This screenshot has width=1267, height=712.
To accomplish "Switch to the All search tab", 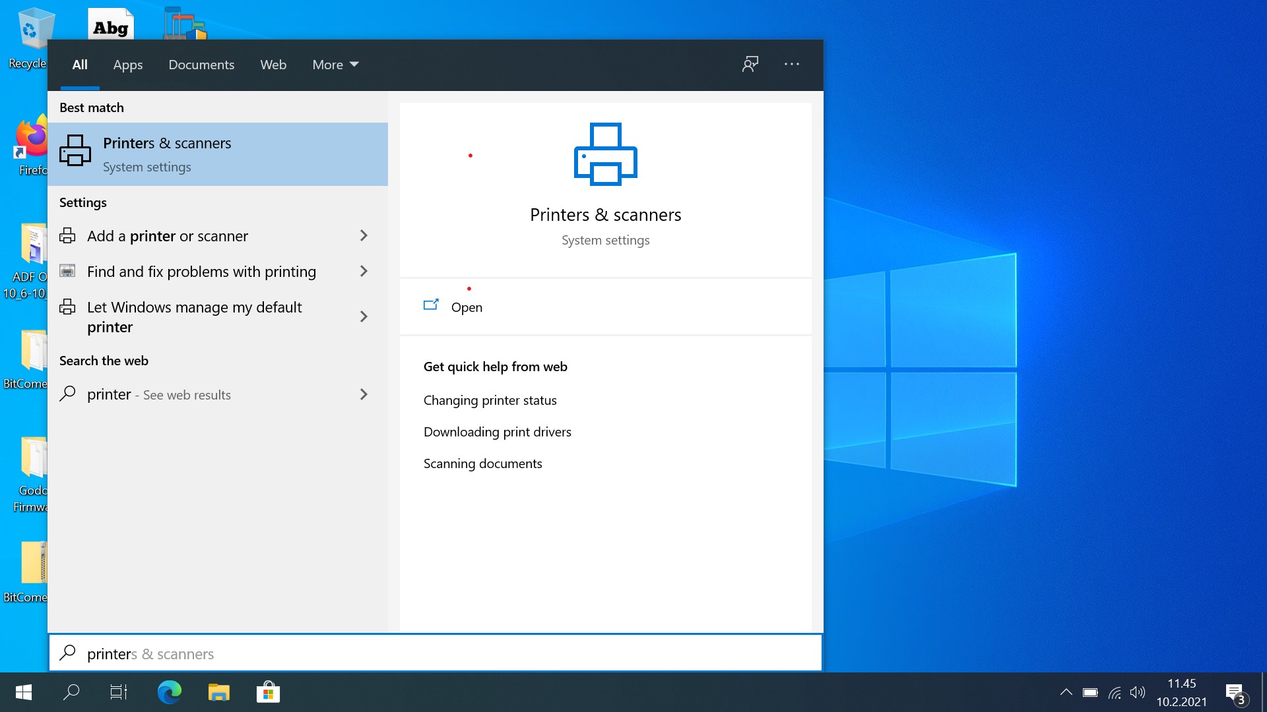I will 80,65.
